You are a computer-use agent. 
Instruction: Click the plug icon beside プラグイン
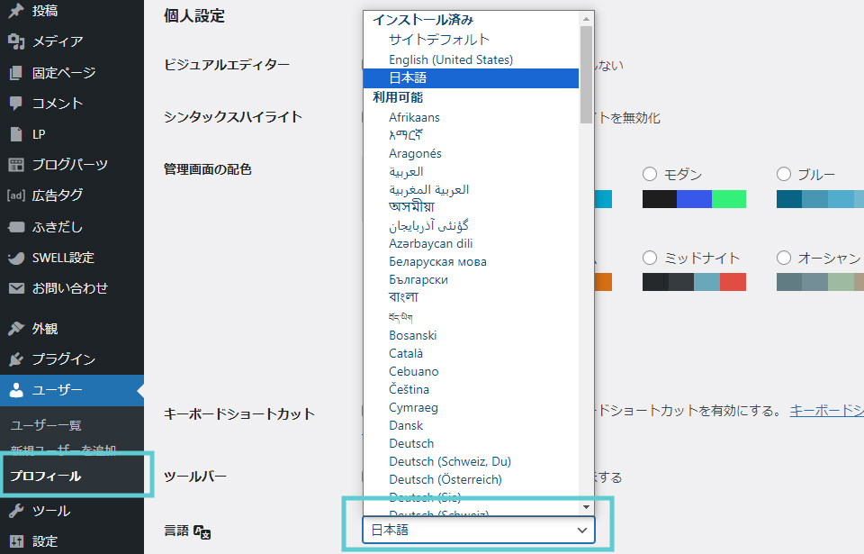click(15, 359)
